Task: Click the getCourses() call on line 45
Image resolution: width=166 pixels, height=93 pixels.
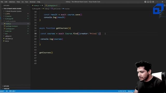Action: tap(46, 53)
